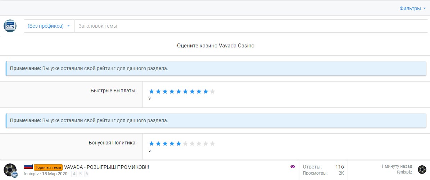Click replies count 116
Screen dimensions: 430x180
tap(340, 167)
